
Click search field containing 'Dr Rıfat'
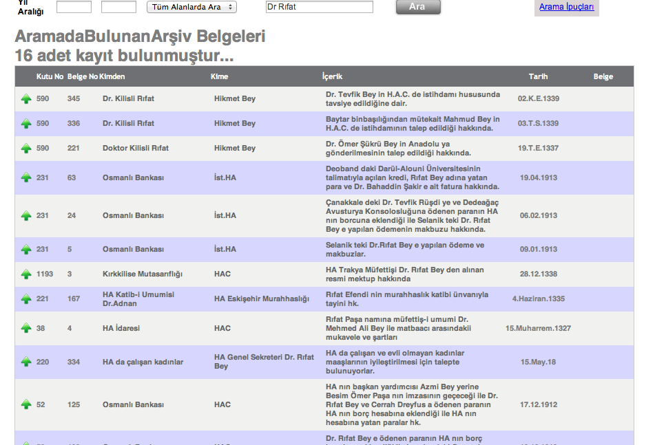pyautogui.click(x=320, y=7)
